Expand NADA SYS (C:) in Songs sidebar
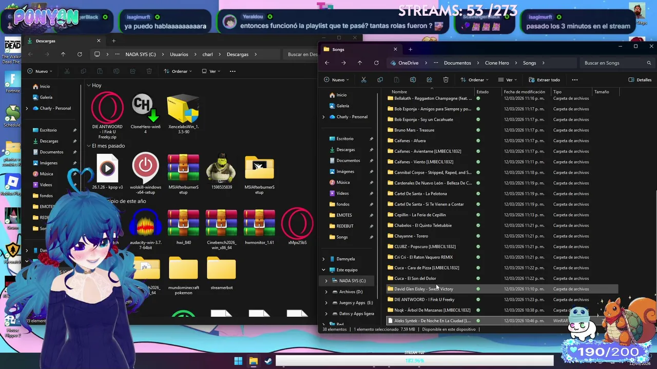657x369 pixels. coord(326,281)
